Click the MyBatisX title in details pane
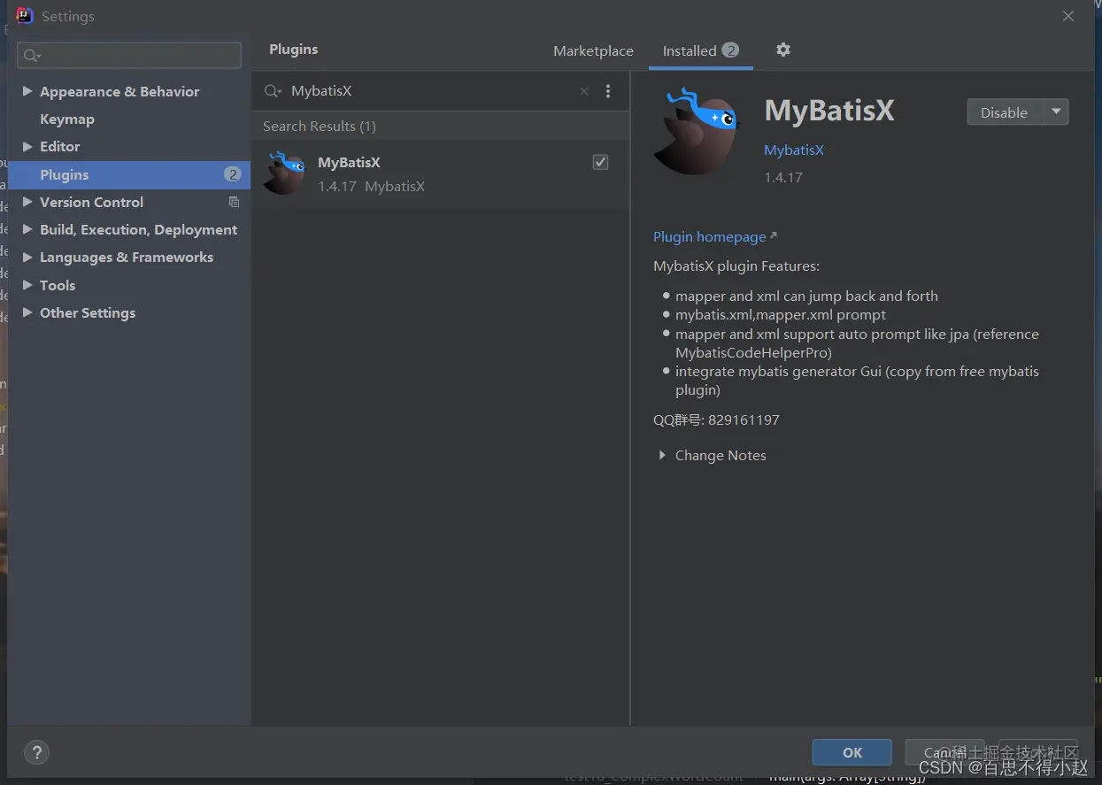Screen dimensions: 1102x785 point(829,111)
